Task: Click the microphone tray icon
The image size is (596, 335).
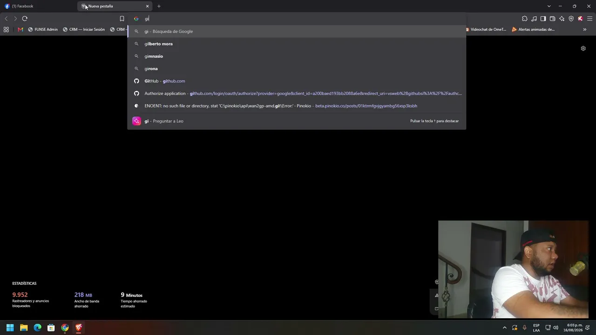Action: 525,328
